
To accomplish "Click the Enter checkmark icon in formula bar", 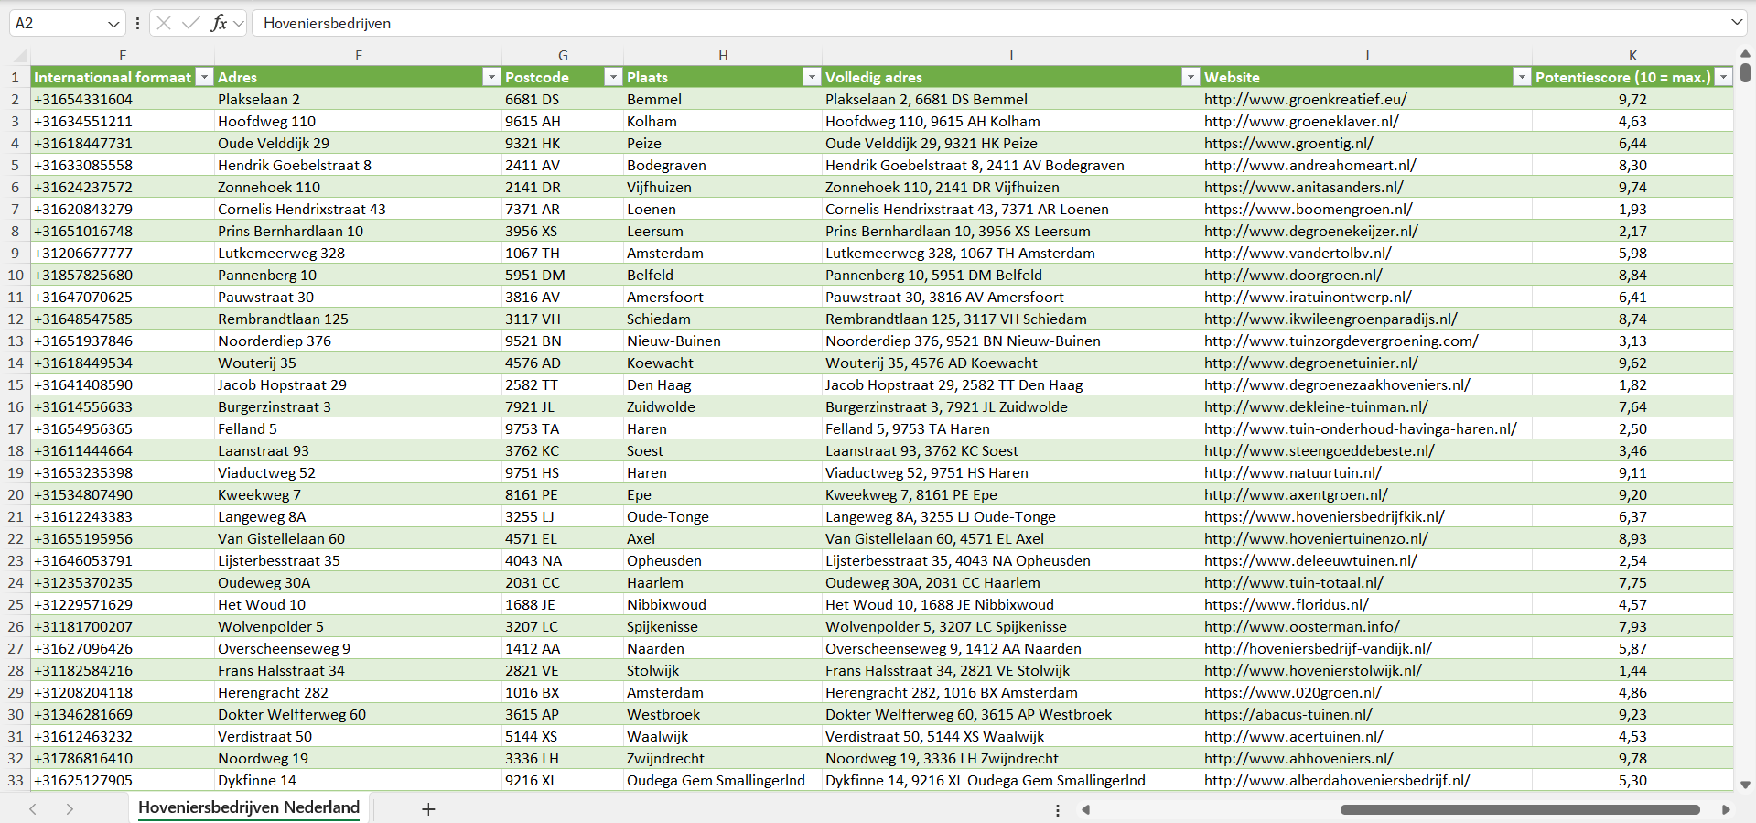I will pyautogui.click(x=191, y=23).
